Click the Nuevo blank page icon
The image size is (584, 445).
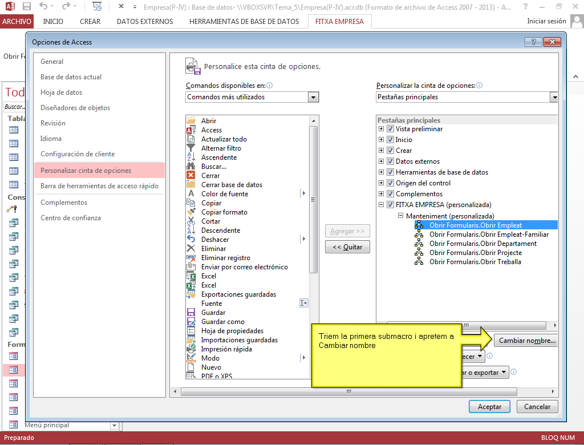[x=190, y=367]
